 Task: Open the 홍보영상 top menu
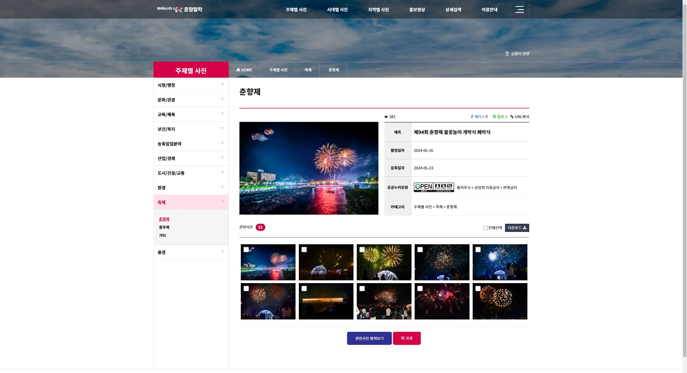(417, 10)
